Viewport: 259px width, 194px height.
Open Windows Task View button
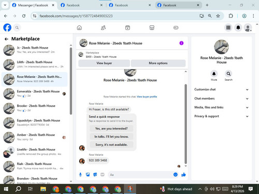31,189
